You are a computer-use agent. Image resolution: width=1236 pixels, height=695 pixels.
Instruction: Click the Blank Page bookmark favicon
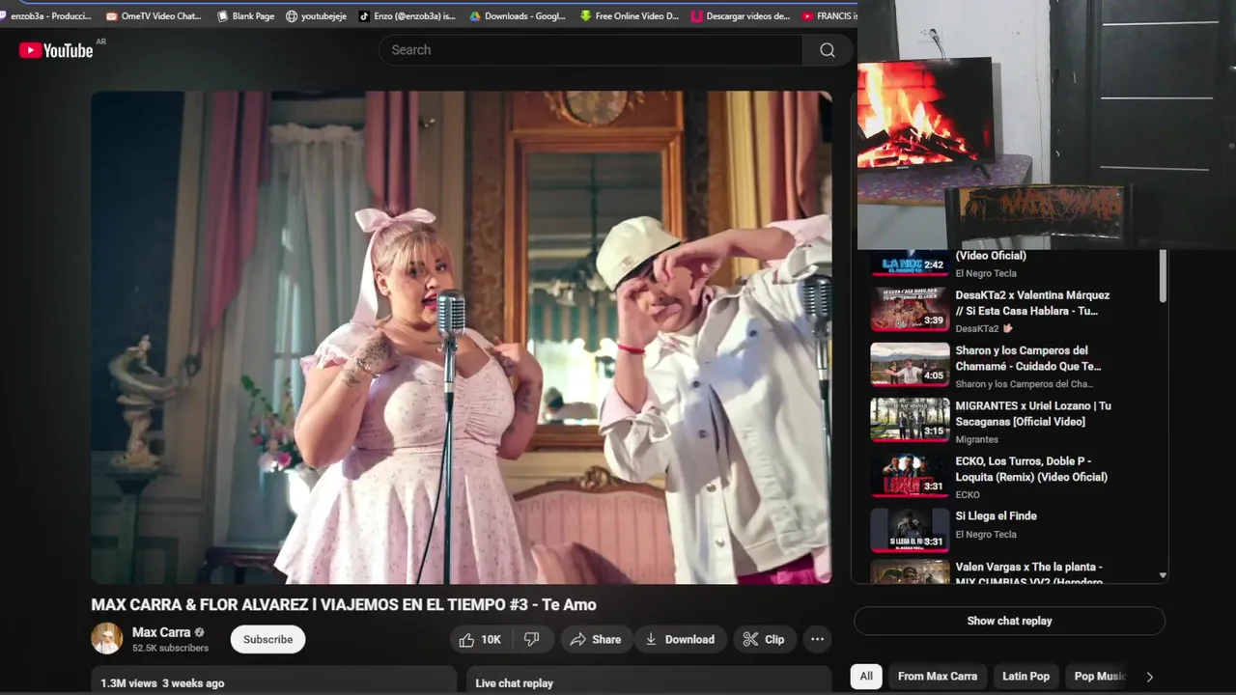223,15
